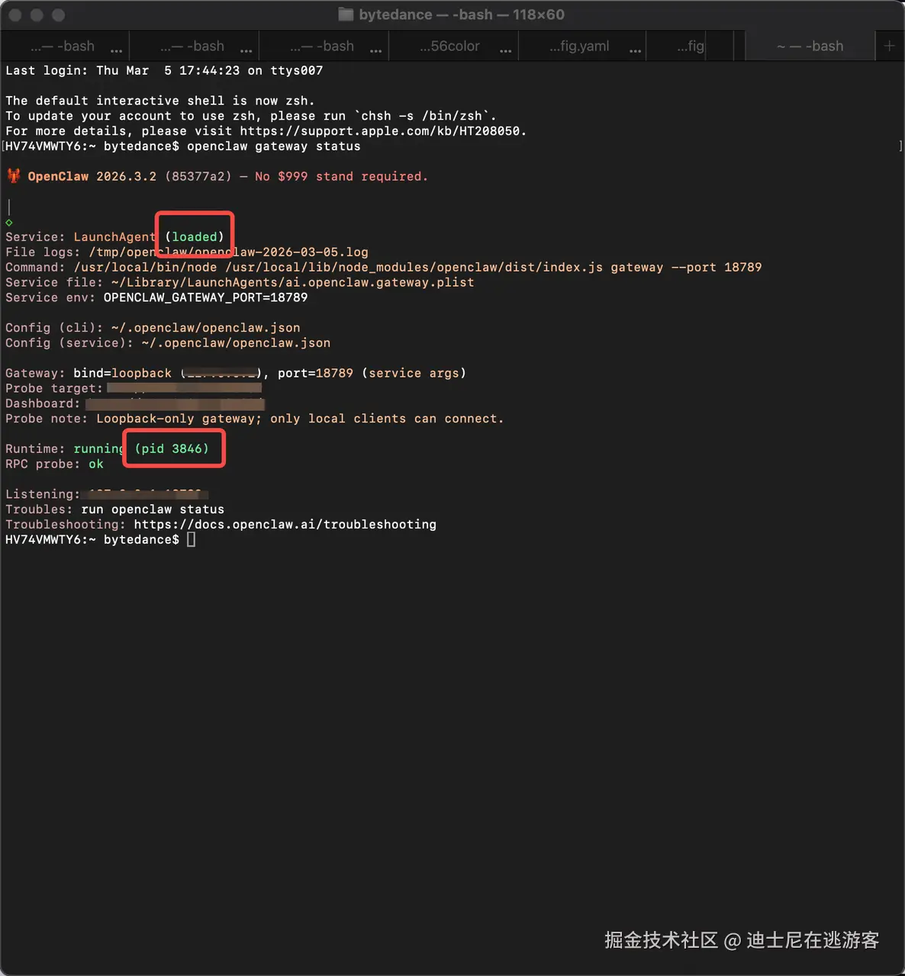
Task: Click the cursor block at the last prompt
Action: pyautogui.click(x=192, y=540)
